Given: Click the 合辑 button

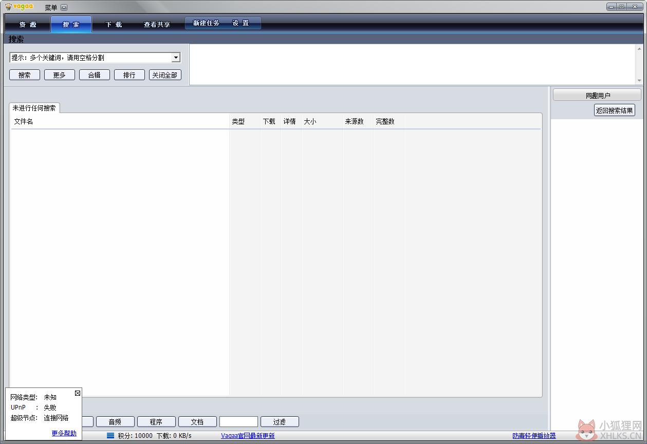Looking at the screenshot, I should click(x=95, y=75).
